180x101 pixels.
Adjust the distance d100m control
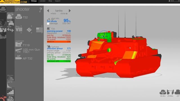[x=170, y=93]
